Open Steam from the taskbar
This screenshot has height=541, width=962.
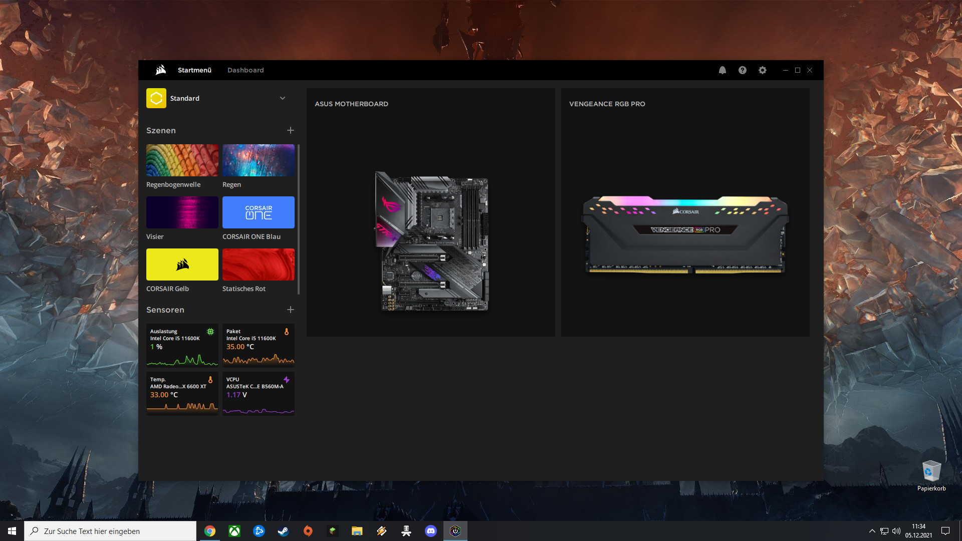pos(283,531)
